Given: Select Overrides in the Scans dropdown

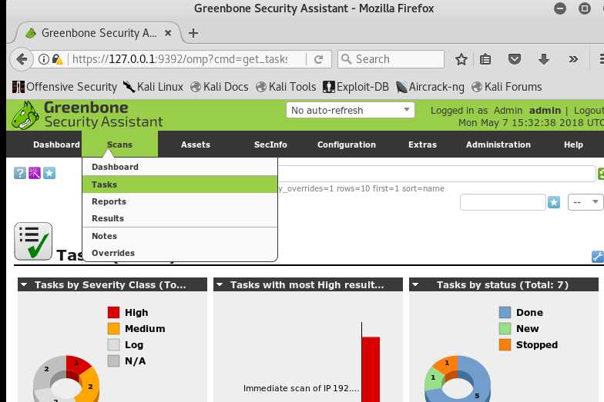Looking at the screenshot, I should (180, 253).
